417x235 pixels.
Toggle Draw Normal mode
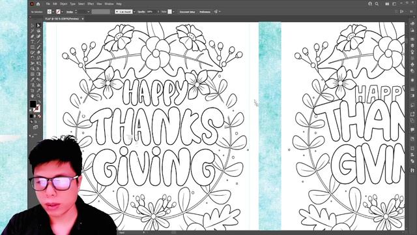click(x=32, y=121)
